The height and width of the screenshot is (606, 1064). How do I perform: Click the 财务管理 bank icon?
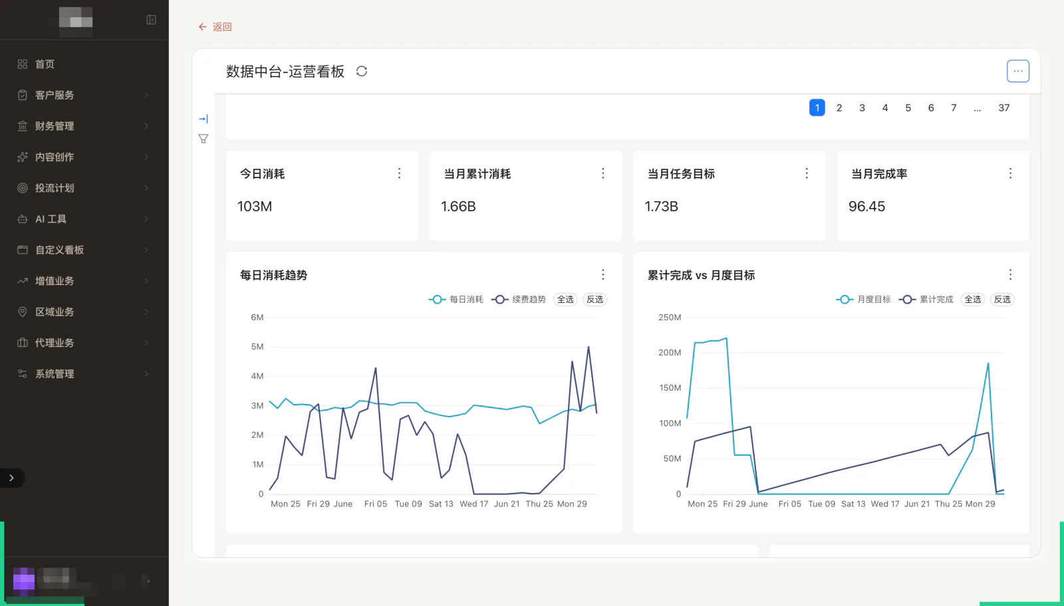(x=23, y=126)
